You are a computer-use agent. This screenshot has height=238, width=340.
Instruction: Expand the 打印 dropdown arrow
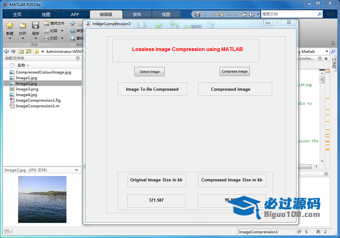[62, 39]
